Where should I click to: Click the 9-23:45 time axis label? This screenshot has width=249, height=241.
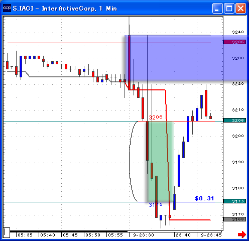coord(211,235)
